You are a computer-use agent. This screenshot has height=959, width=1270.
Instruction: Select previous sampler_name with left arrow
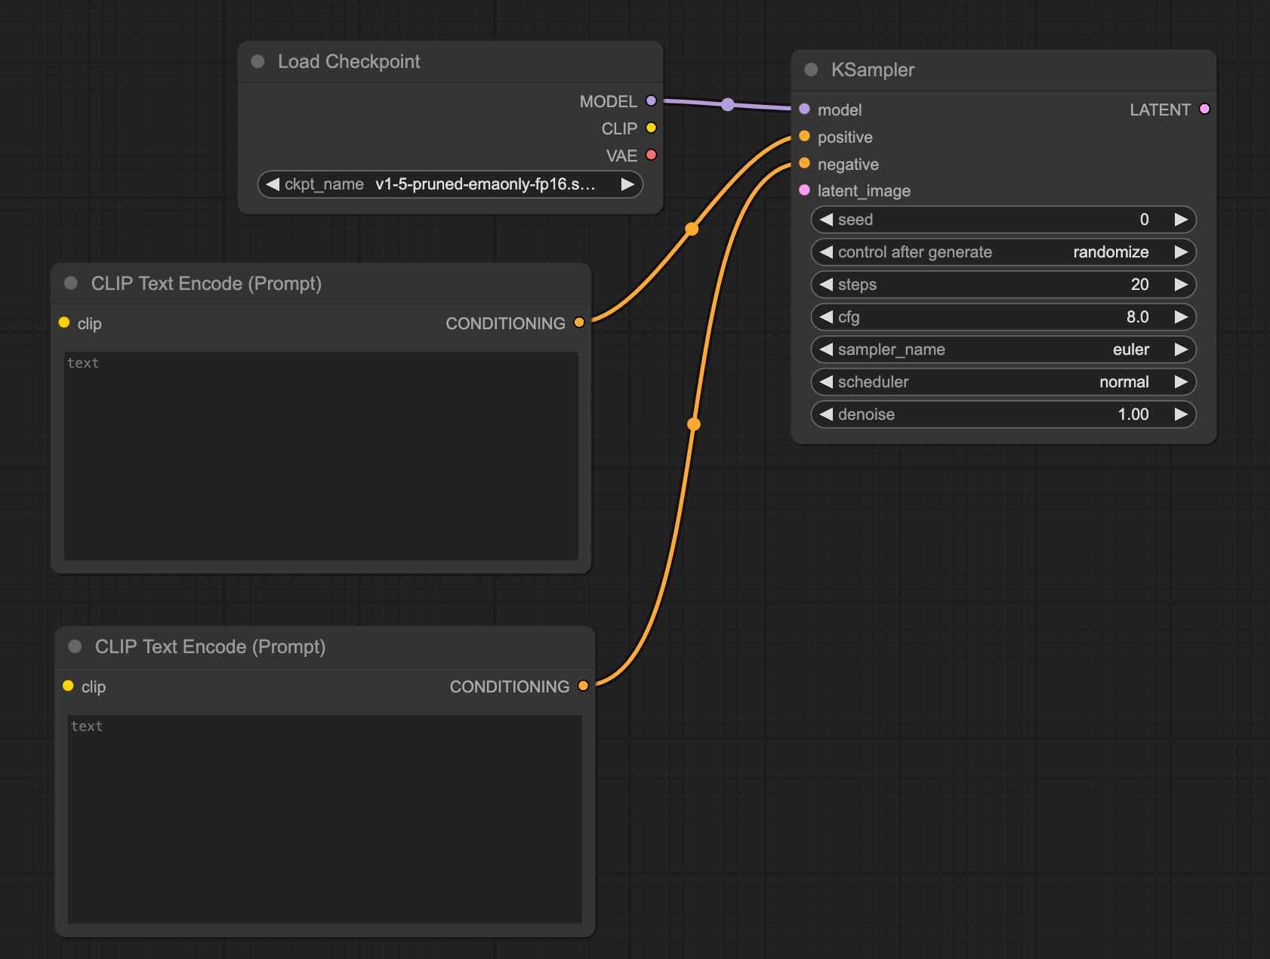click(826, 350)
